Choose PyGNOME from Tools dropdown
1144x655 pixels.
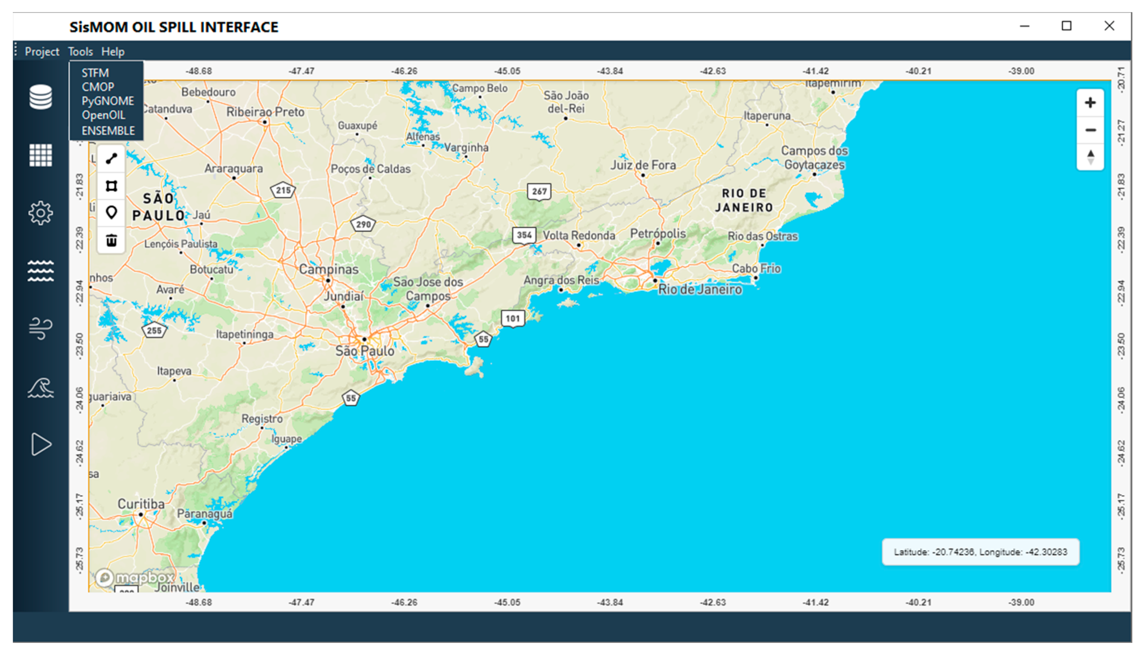108,101
